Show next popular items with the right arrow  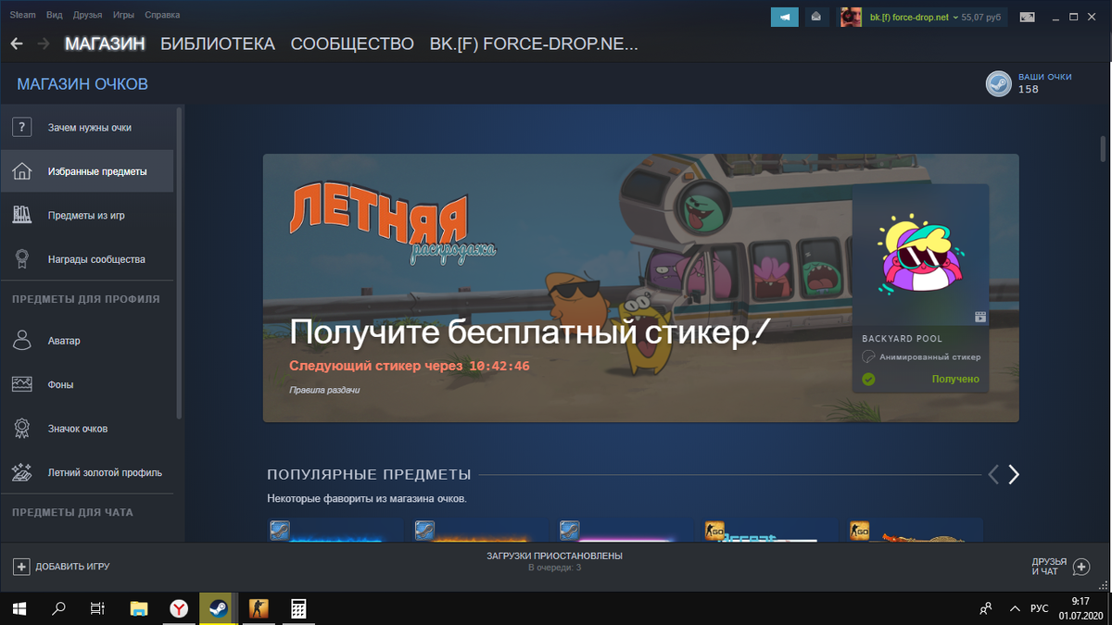[x=1014, y=474]
